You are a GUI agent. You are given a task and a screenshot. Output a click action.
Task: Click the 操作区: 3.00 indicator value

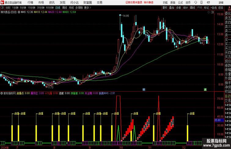(x=37, y=93)
